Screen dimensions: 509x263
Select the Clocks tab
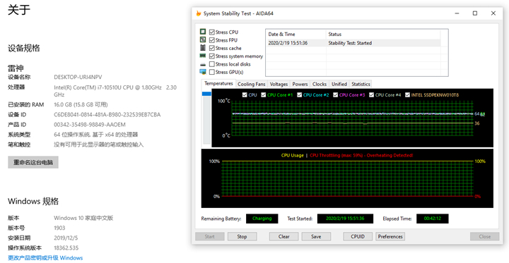click(x=320, y=84)
